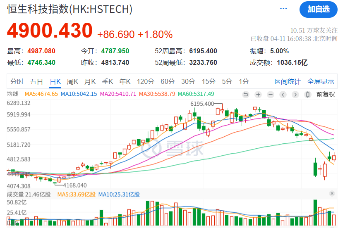
Task: Select the 日K daily candlestick tab
Action: click(x=55, y=82)
